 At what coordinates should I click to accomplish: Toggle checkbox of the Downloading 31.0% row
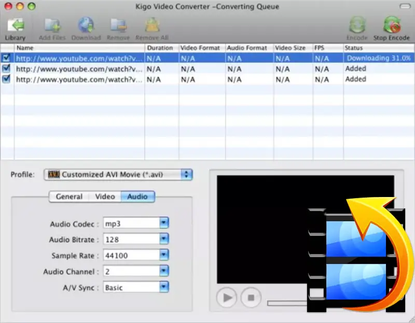pos(6,58)
